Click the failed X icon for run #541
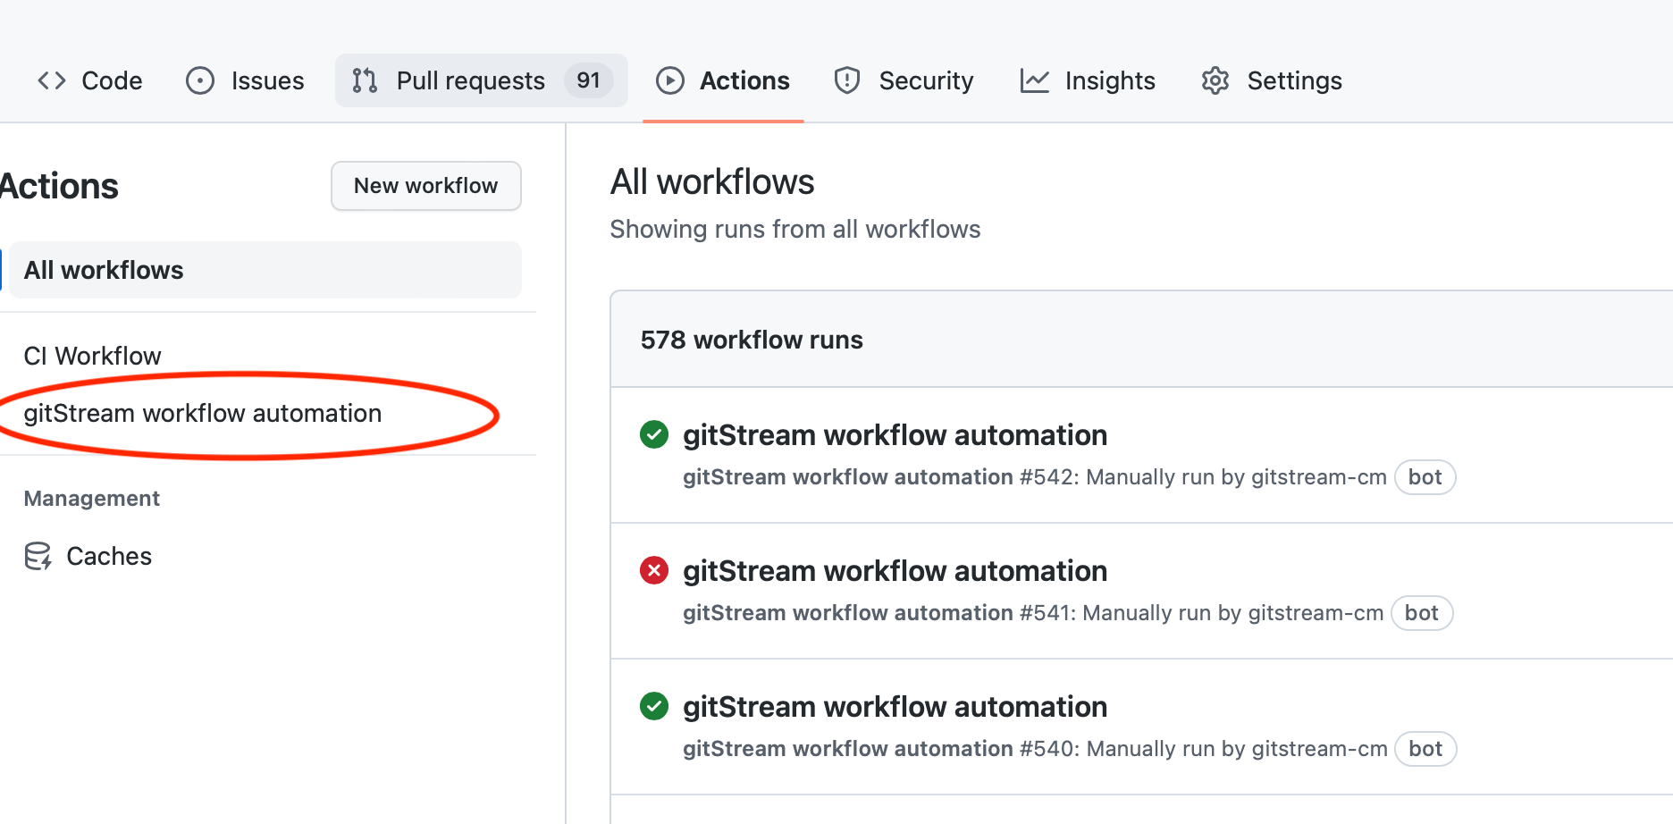1673x824 pixels. pos(654,570)
